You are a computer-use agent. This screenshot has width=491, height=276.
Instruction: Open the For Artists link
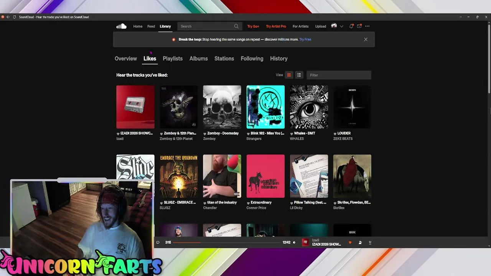[x=300, y=26]
